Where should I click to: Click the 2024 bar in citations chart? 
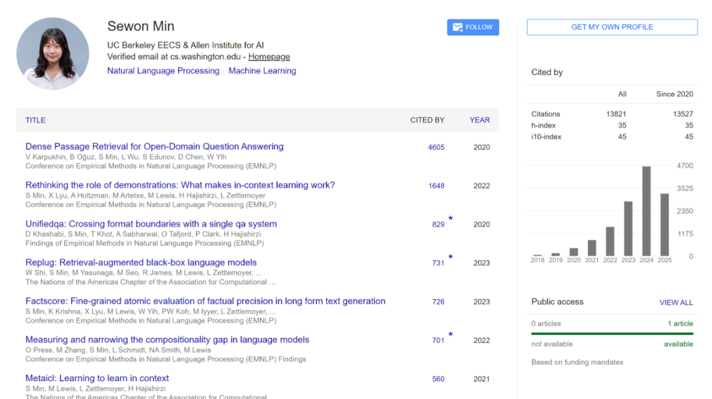point(646,211)
